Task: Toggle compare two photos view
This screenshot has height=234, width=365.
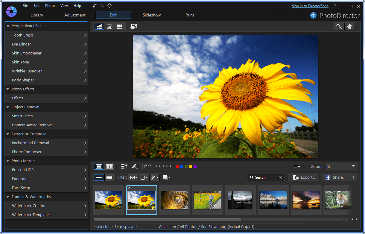Action: 109,166
